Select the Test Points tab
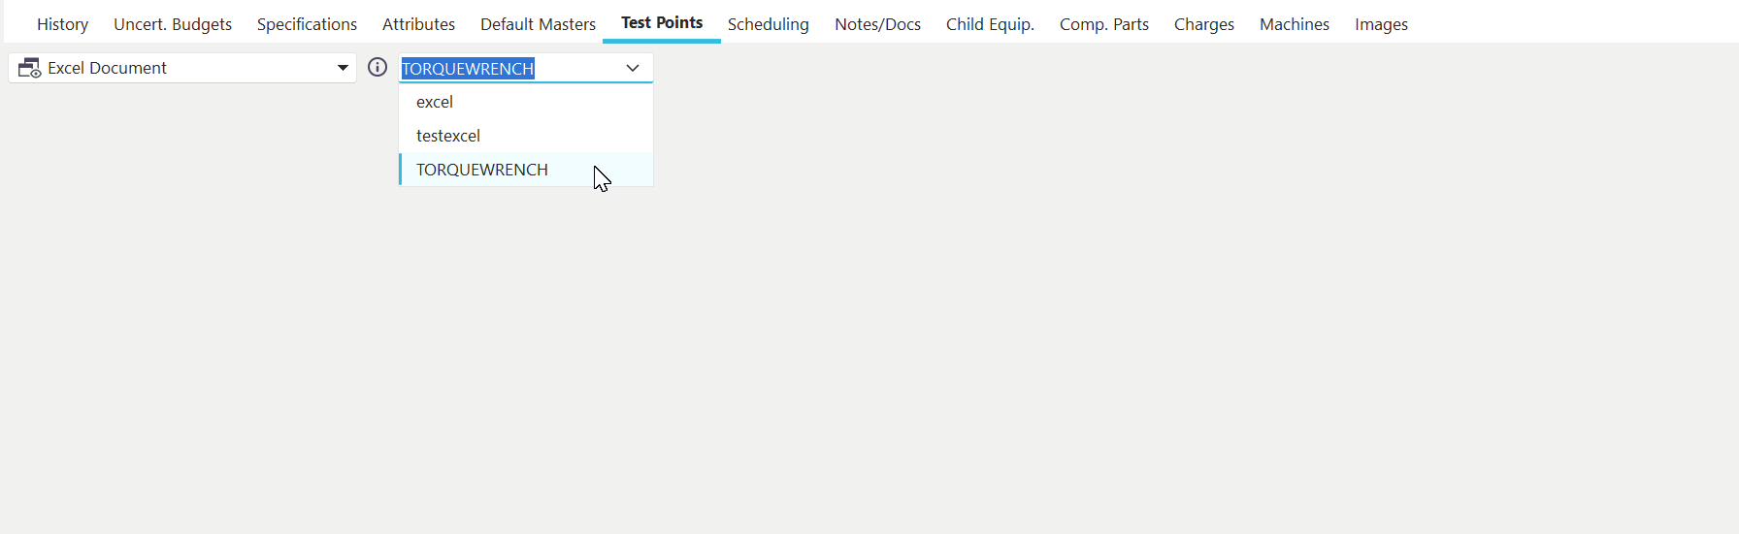Screen dimensions: 1739x534 pos(662,23)
